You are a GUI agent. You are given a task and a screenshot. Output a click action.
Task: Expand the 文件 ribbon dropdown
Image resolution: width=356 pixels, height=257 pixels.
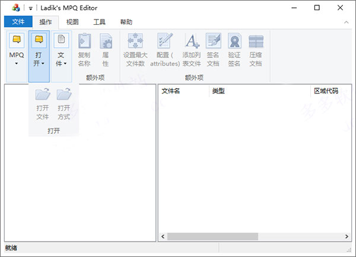(x=61, y=56)
